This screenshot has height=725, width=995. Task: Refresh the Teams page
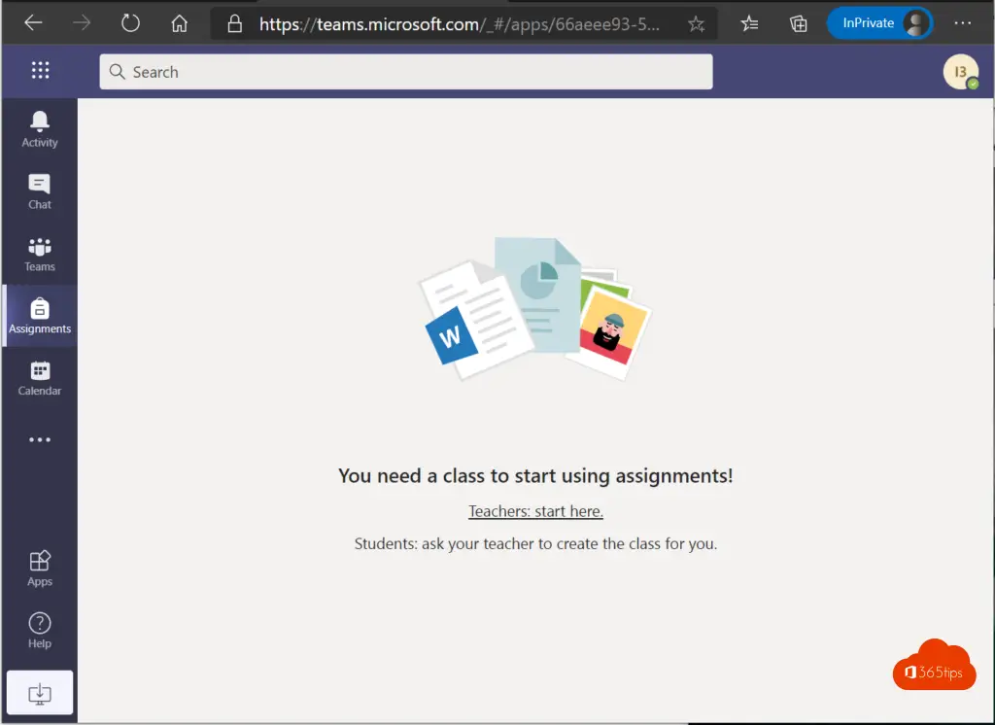click(130, 23)
